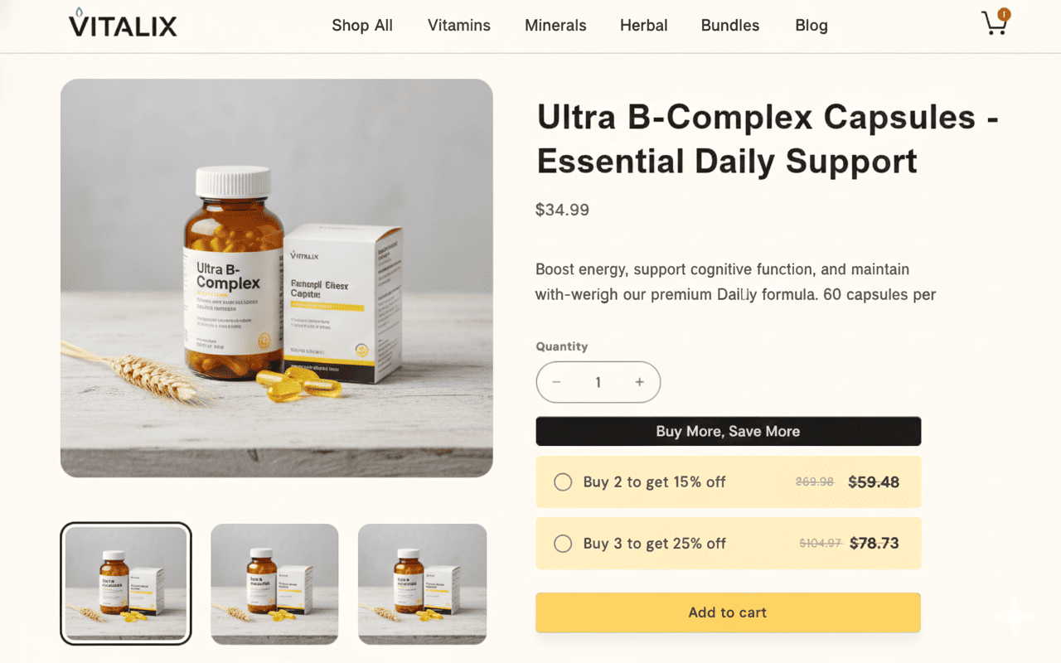Visit the Blog link
This screenshot has width=1061, height=663.
(811, 26)
